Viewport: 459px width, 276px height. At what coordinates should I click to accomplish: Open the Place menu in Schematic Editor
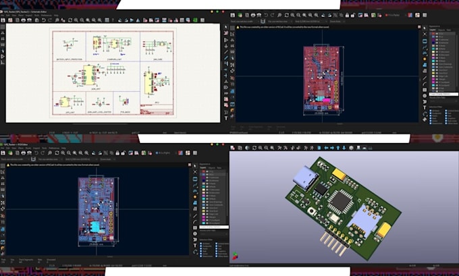21,16
